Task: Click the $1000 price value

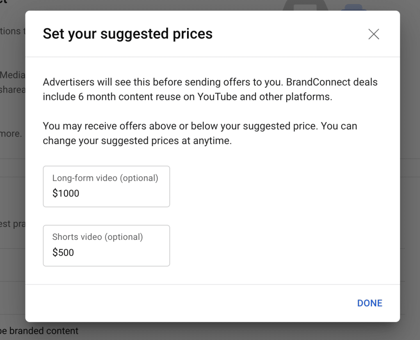Action: [x=66, y=194]
